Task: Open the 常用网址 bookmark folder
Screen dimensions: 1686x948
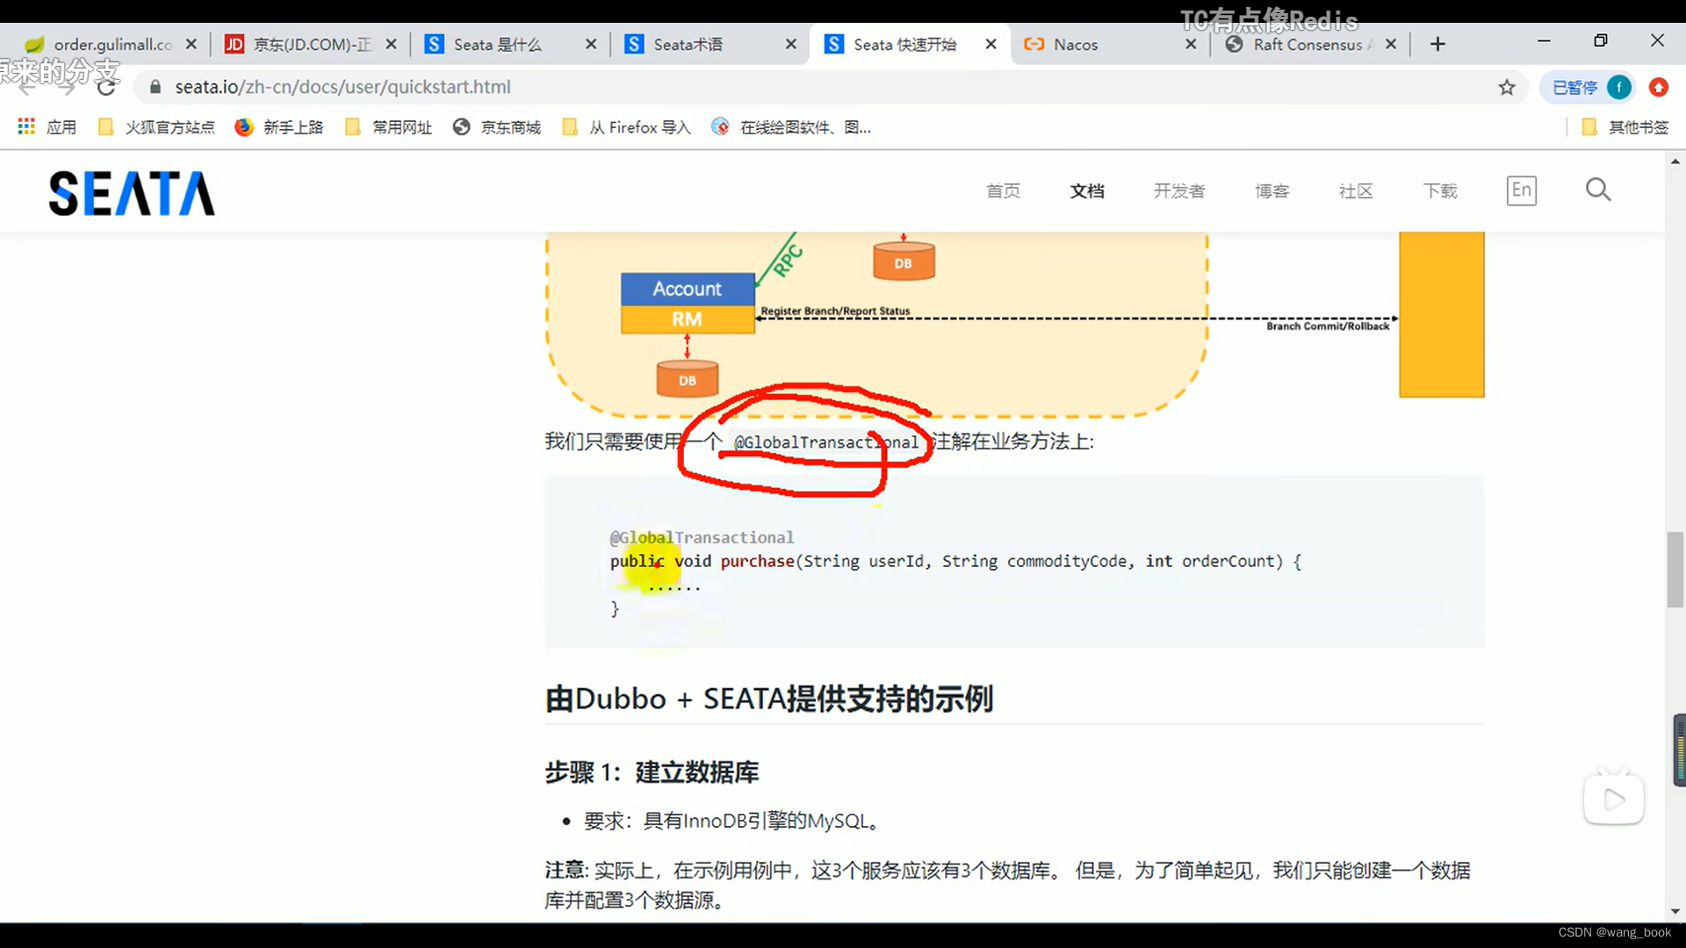Action: [389, 127]
